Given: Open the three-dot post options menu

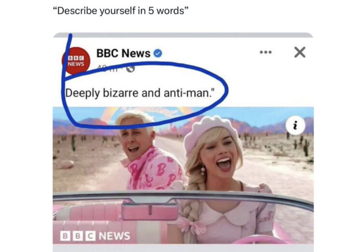Looking at the screenshot, I should [x=266, y=52].
